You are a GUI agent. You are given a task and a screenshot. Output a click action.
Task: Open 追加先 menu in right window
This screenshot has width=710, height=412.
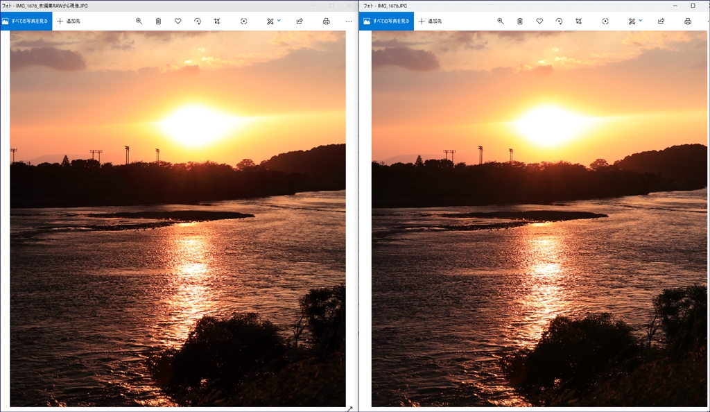click(430, 22)
